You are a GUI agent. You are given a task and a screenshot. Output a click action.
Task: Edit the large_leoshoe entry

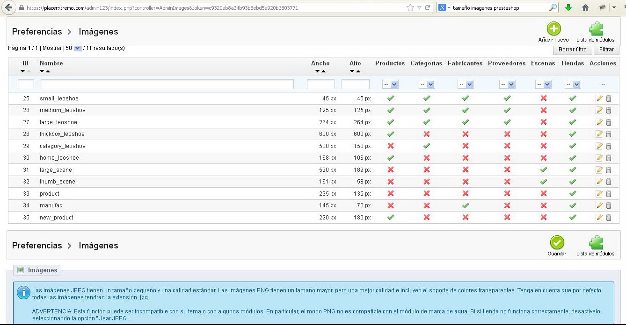point(599,122)
